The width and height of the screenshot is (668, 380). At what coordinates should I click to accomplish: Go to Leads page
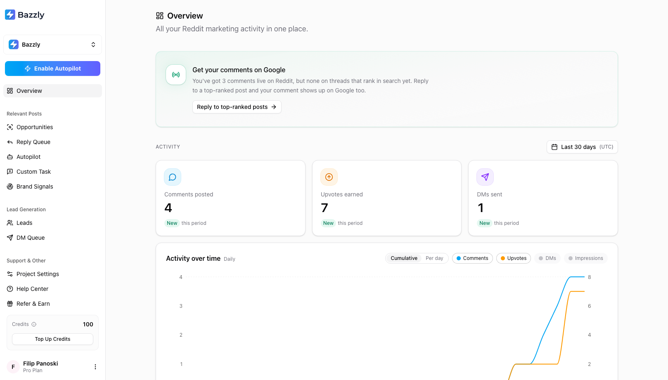pyautogui.click(x=52, y=223)
